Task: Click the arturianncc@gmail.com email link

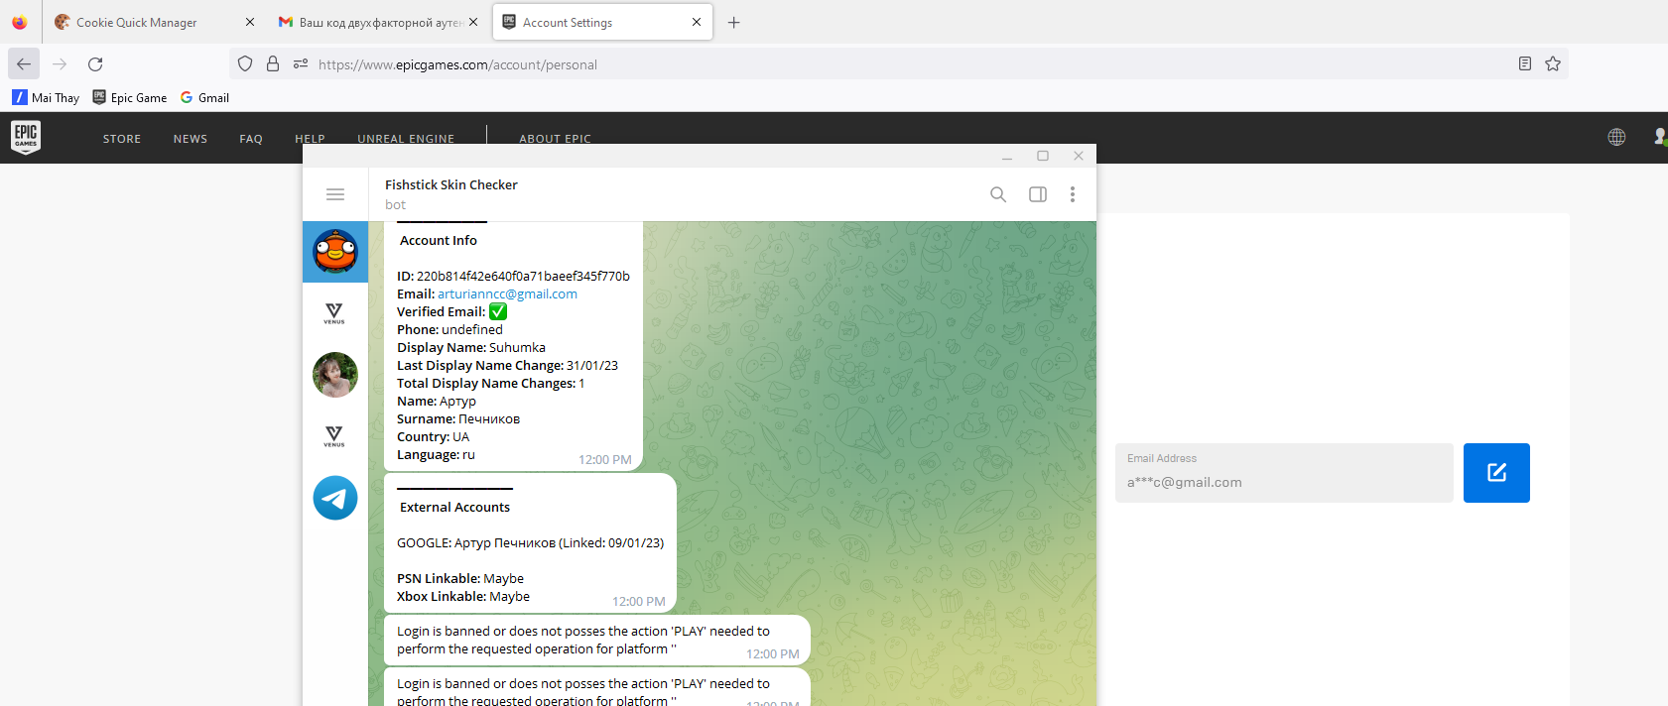Action: (507, 294)
